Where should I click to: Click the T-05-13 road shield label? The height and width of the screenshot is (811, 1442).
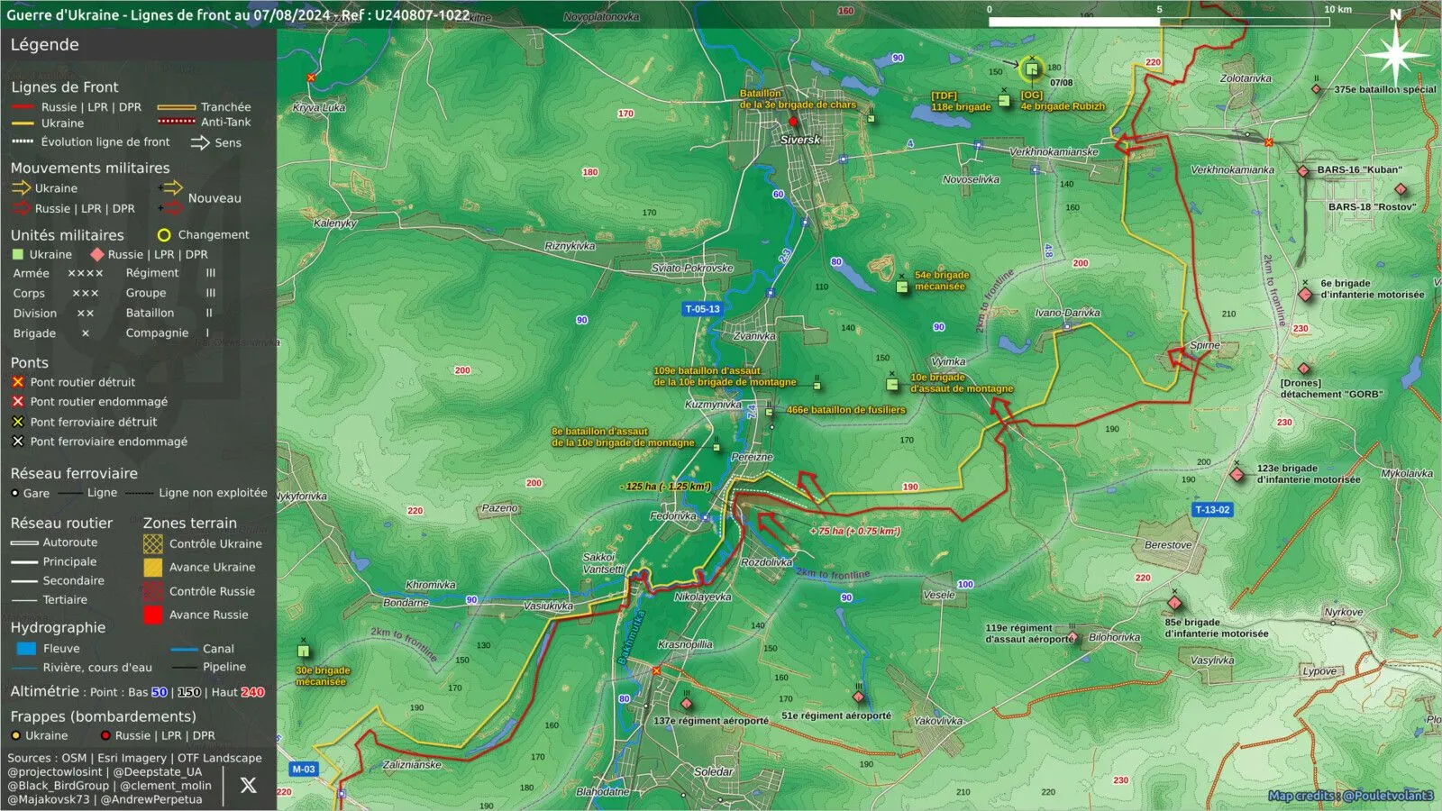click(702, 309)
